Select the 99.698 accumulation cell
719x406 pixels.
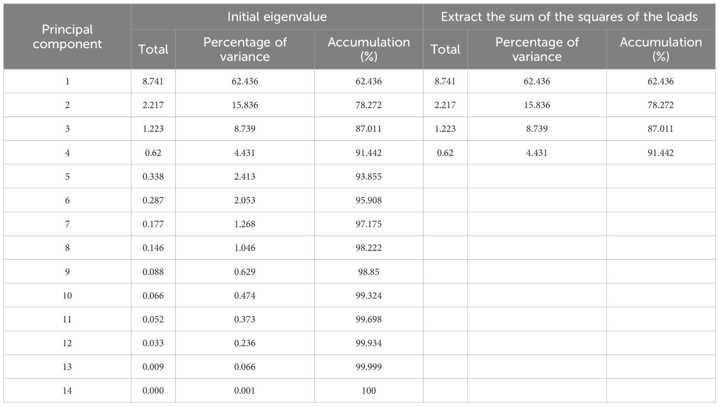pos(368,319)
